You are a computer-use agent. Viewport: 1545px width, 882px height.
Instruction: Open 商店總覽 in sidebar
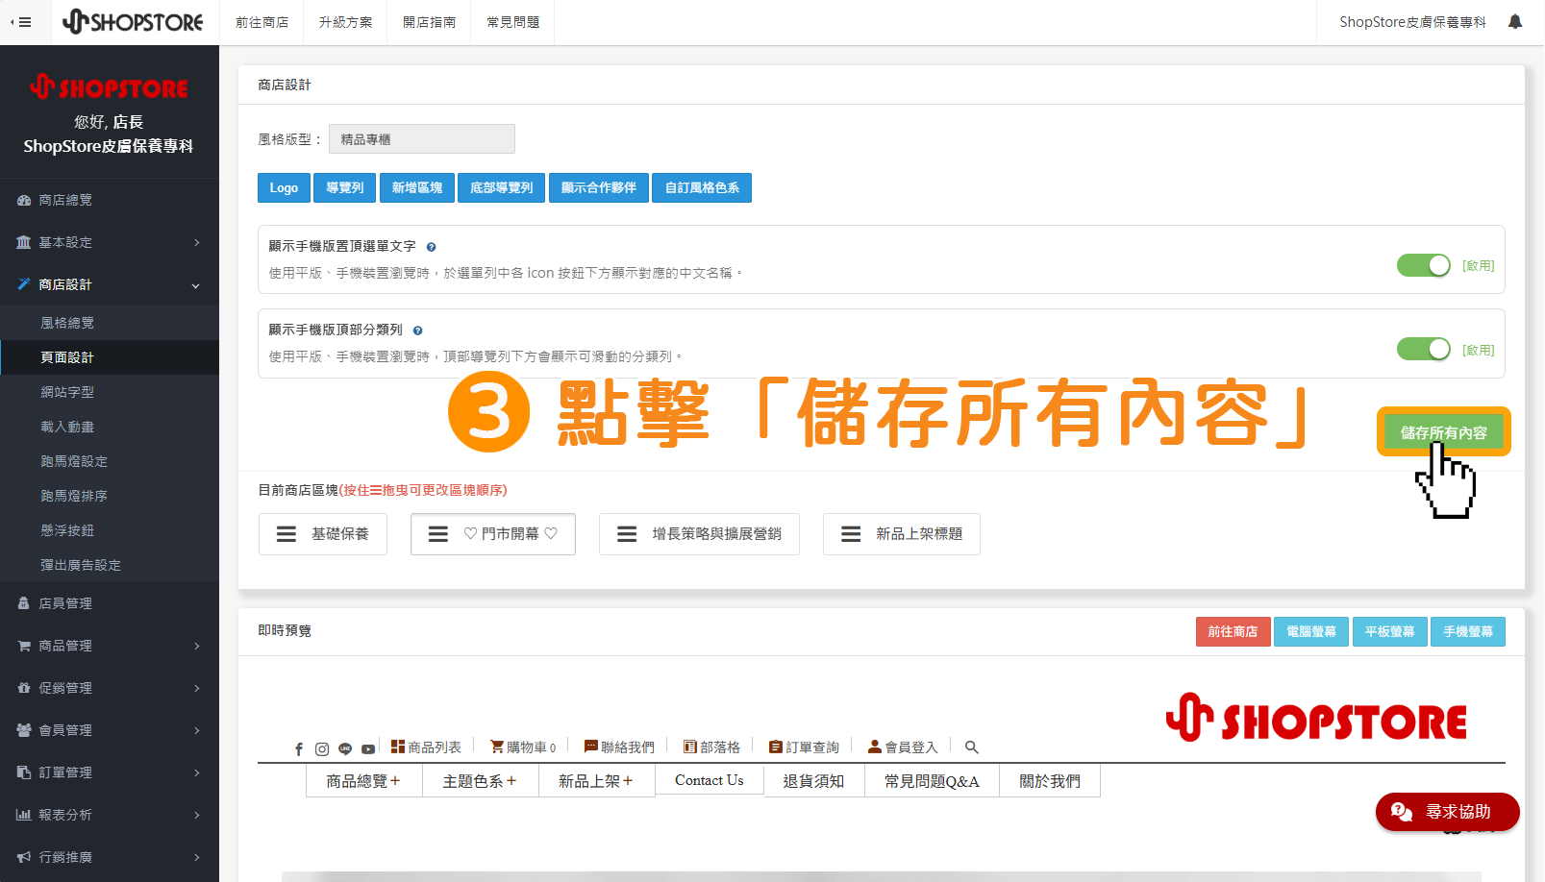click(110, 200)
